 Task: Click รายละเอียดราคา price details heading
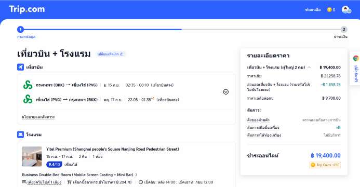pyautogui.click(x=268, y=56)
